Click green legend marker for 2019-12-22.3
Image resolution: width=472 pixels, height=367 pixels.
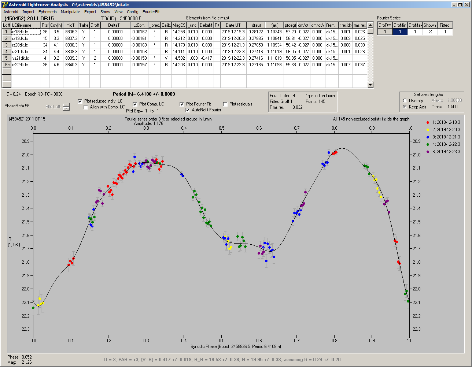[x=428, y=144]
